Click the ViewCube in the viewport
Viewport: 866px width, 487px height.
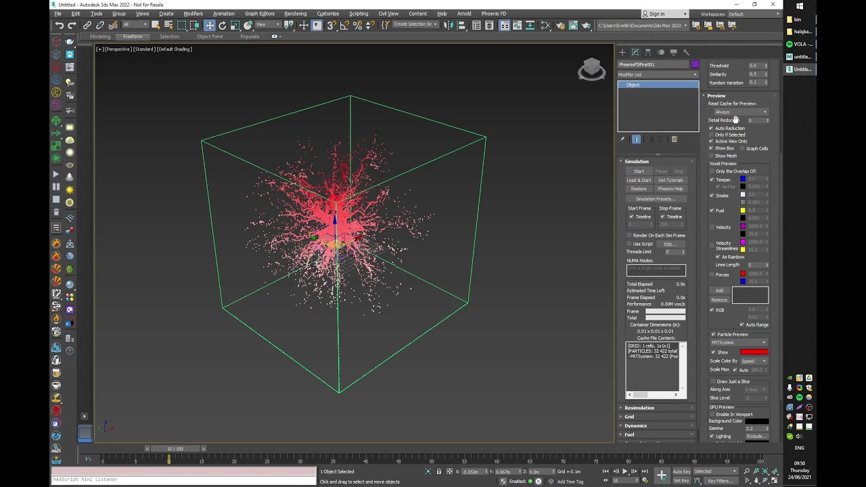coord(591,69)
